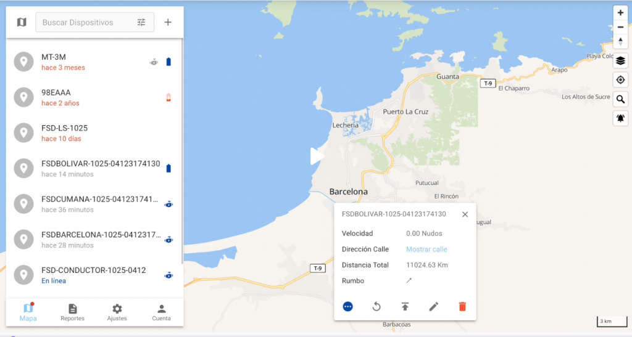632x337 pixels.
Task: Type in the Buscar Dispositivos field
Action: coord(86,22)
